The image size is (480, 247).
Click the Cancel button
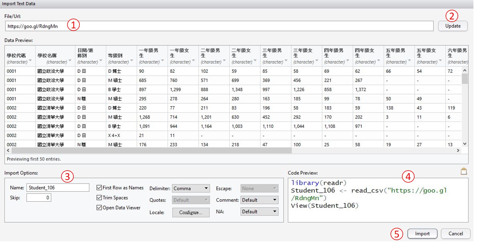point(456,234)
